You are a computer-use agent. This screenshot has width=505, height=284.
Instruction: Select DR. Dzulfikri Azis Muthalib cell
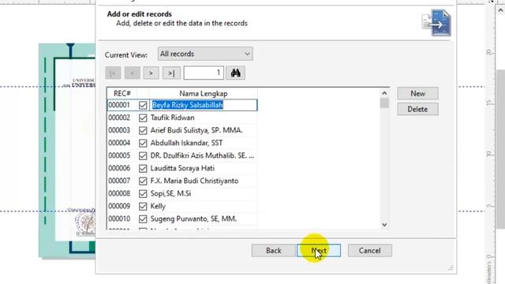click(204, 155)
